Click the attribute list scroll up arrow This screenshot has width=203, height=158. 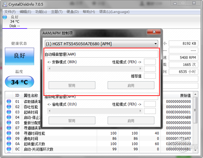[195, 94]
